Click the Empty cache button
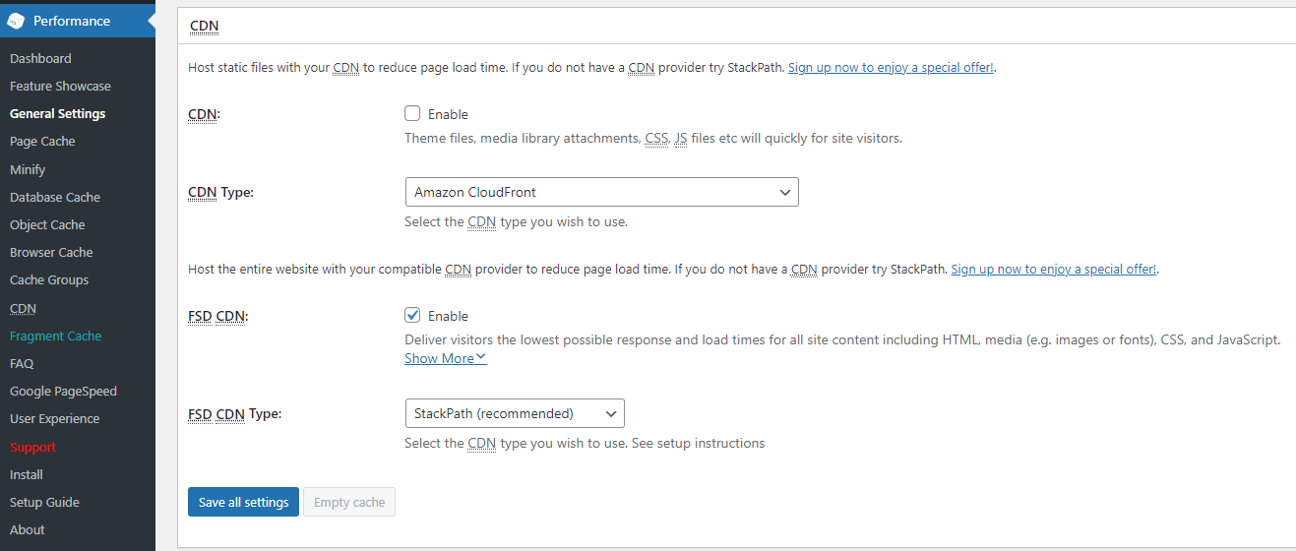Screen dimensions: 1296x551 (349, 502)
